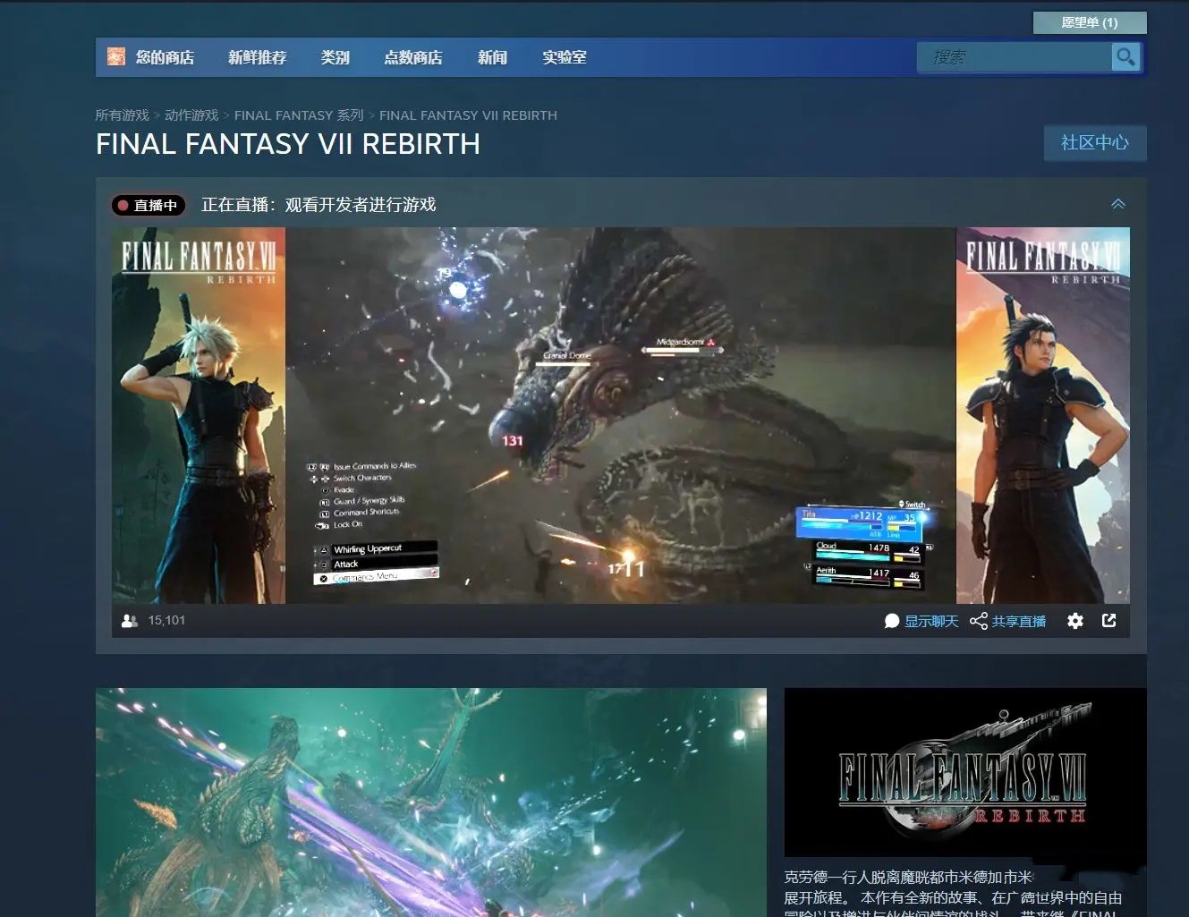Open the 新鲜推荐 dropdown menu
The height and width of the screenshot is (917, 1189).
tap(257, 57)
